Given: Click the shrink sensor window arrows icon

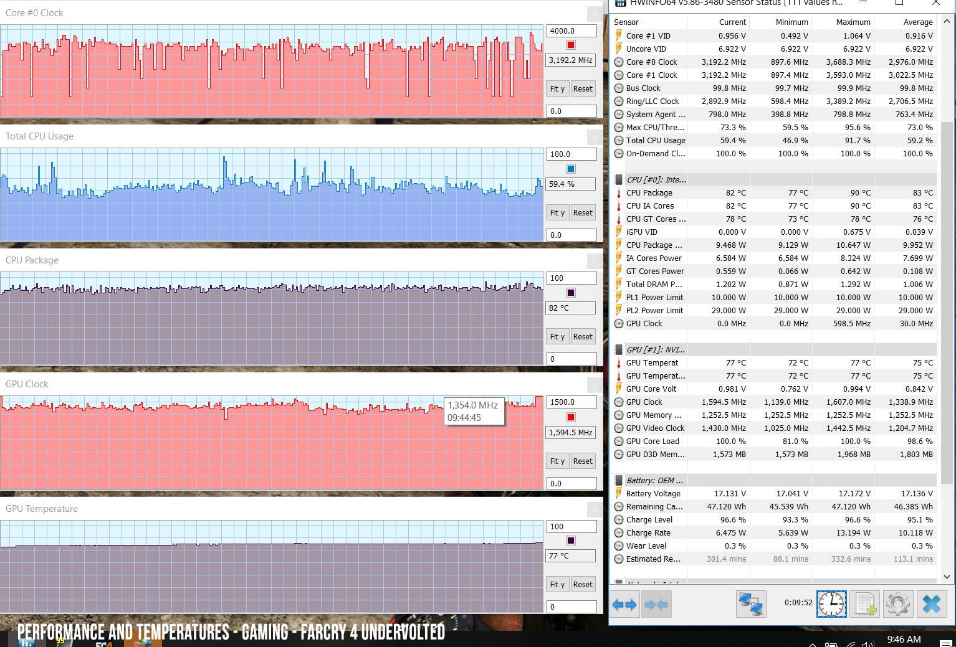Looking at the screenshot, I should click(x=656, y=604).
